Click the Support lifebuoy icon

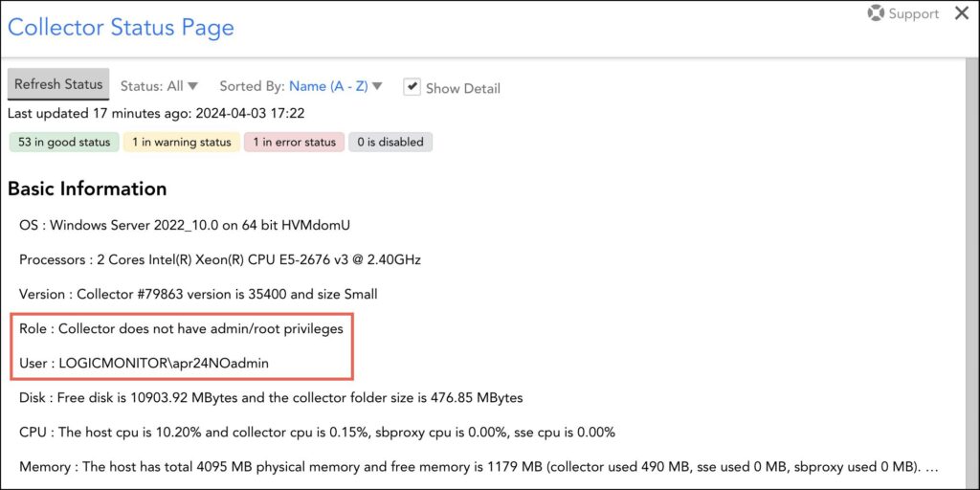875,13
